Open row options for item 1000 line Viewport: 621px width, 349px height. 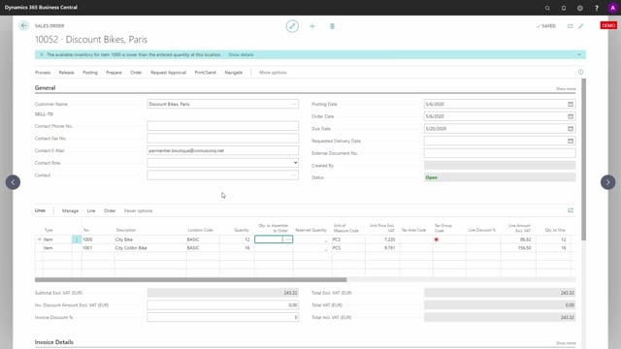pos(77,239)
